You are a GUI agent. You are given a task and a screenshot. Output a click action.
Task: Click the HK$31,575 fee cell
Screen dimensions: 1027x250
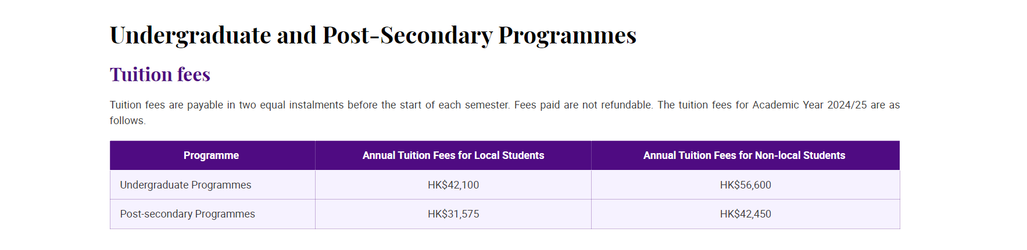coord(453,214)
